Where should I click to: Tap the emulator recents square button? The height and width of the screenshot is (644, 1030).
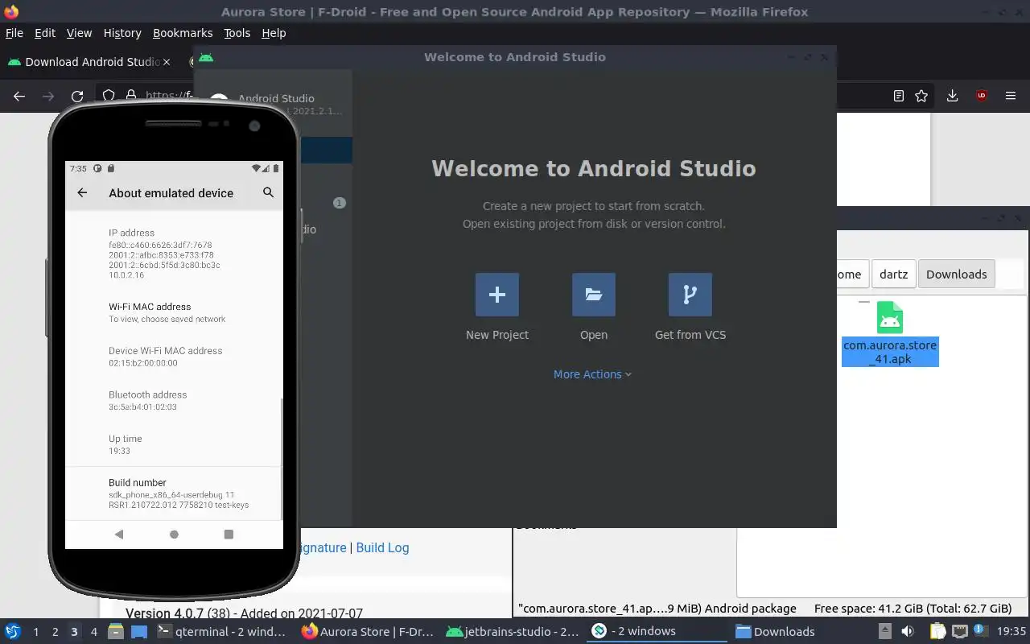229,534
